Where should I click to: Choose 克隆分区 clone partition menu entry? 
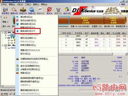[x=25, y=73]
